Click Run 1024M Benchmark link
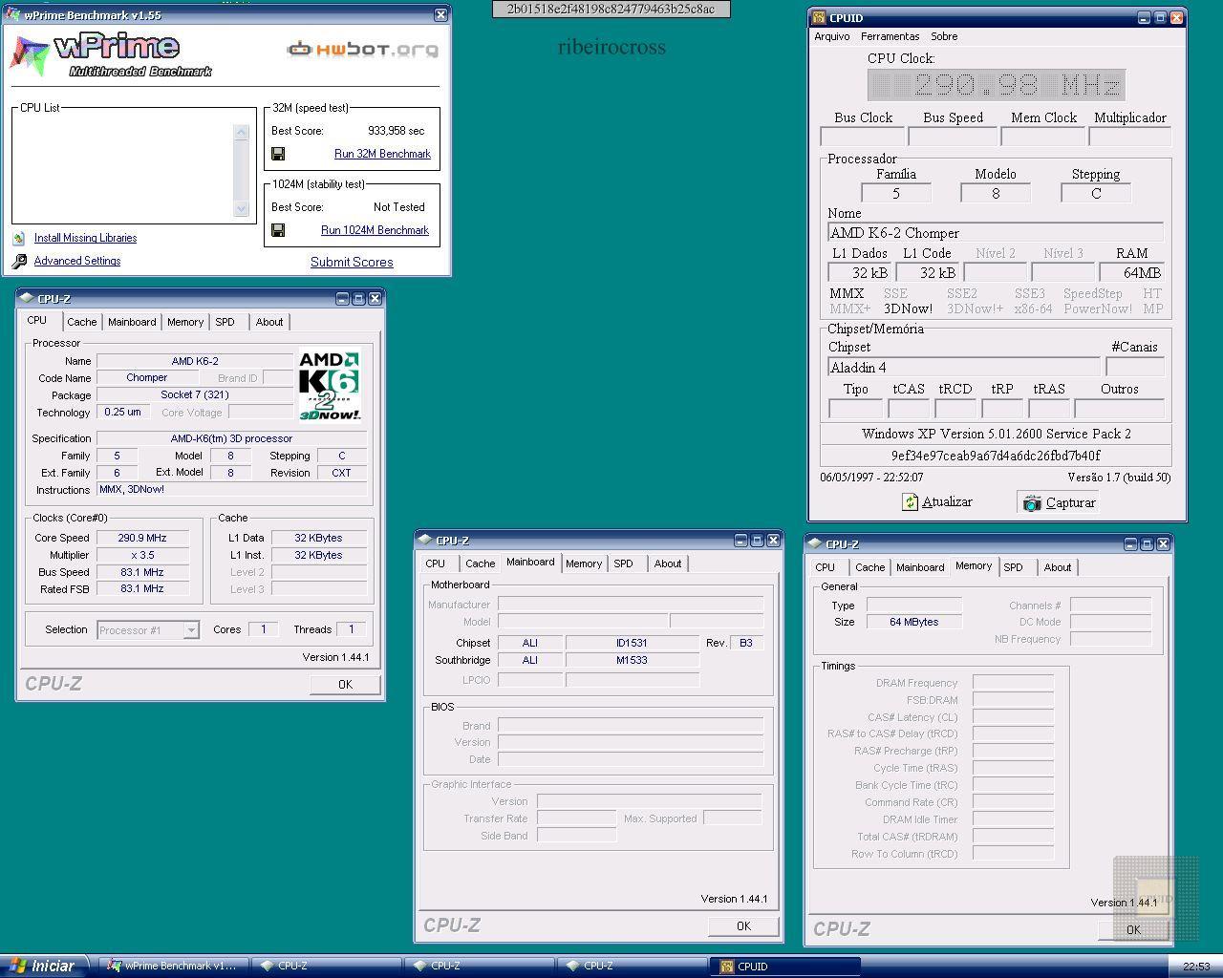This screenshot has height=978, width=1223. (x=375, y=230)
